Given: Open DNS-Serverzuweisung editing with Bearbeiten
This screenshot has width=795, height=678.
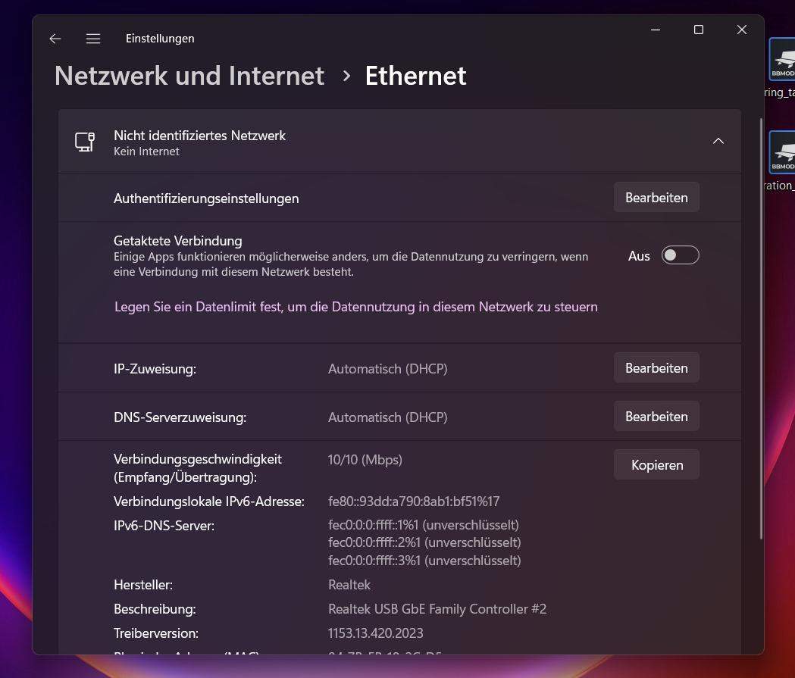Looking at the screenshot, I should tap(656, 416).
